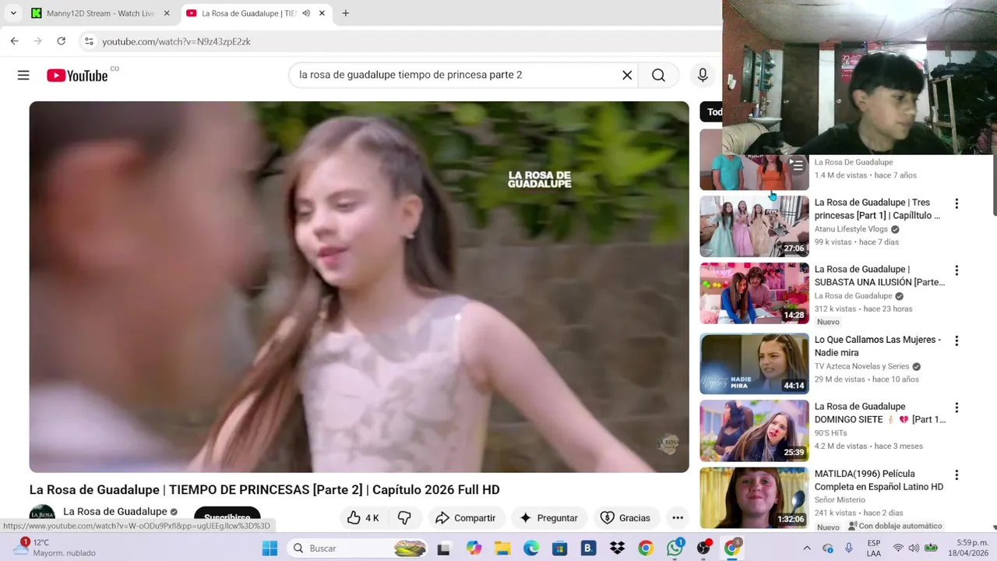Open site information icon in address bar

89,41
